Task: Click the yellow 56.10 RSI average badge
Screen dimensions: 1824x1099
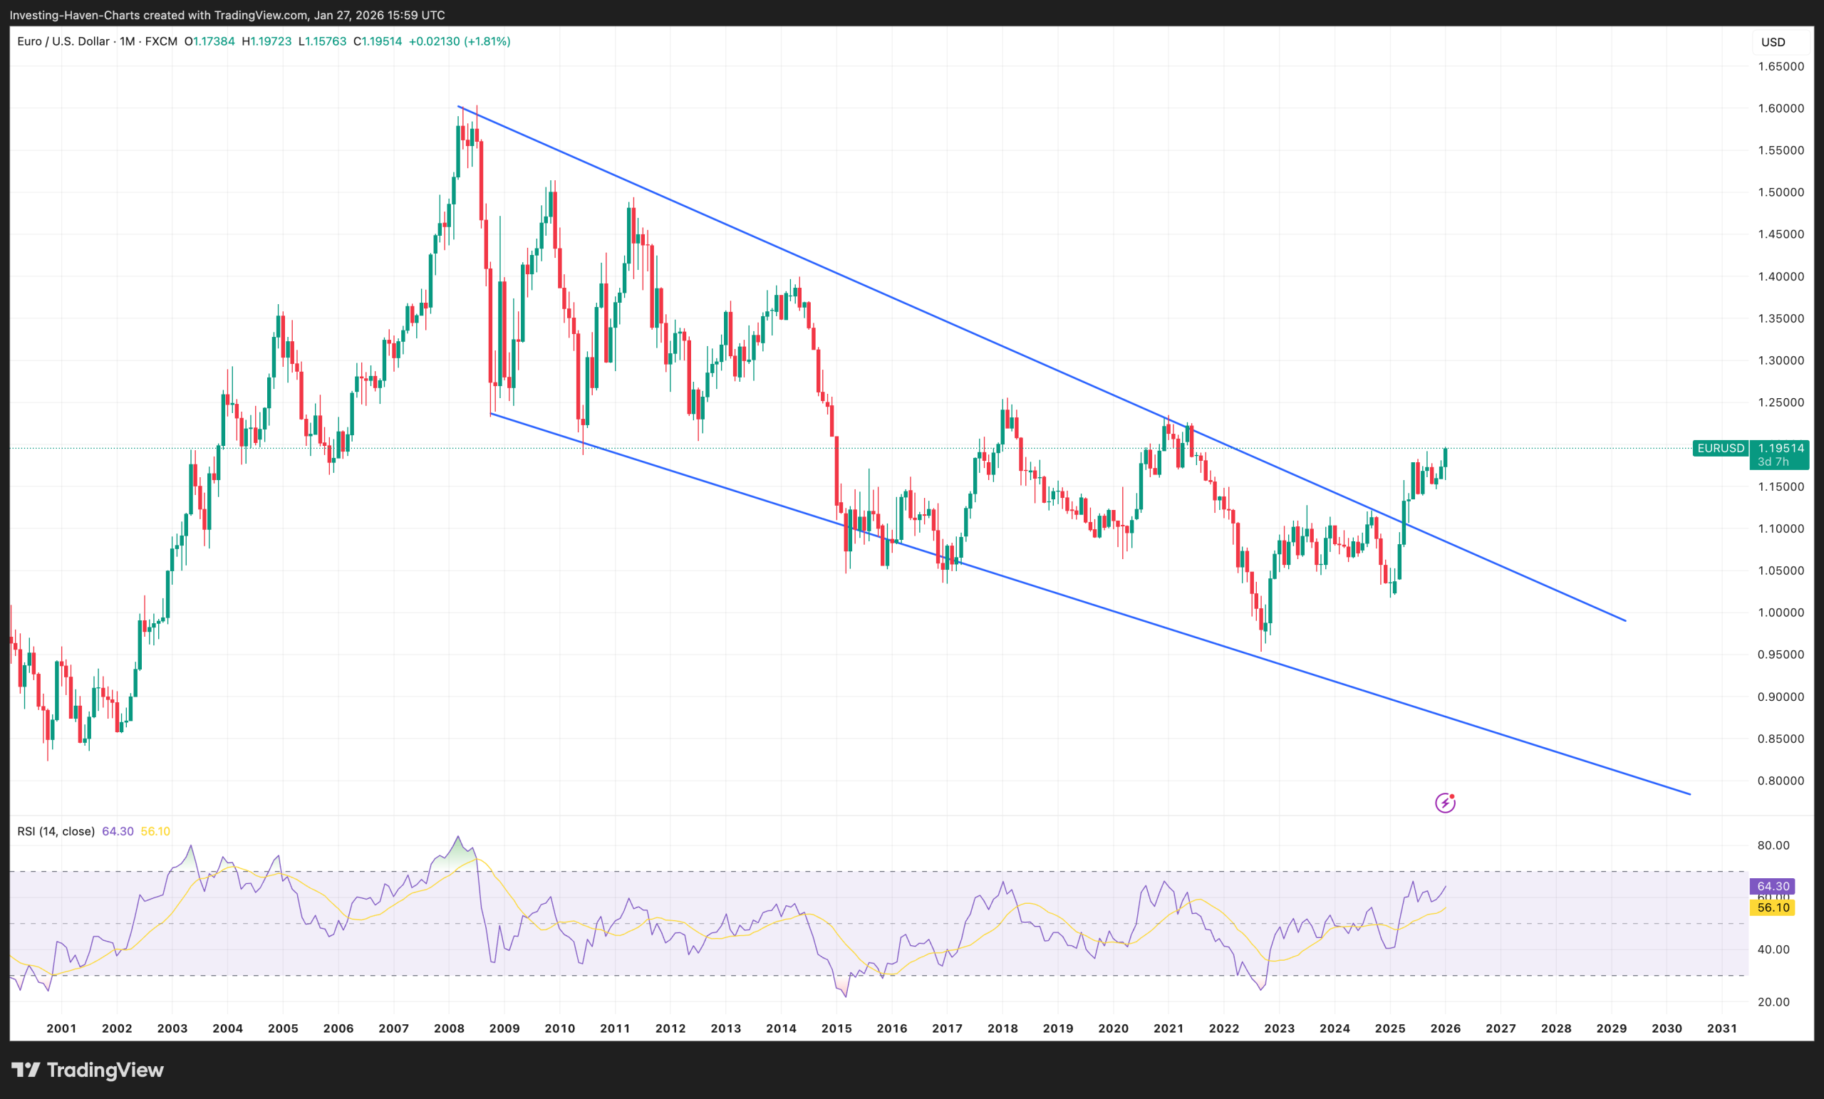Action: pyautogui.click(x=1773, y=908)
